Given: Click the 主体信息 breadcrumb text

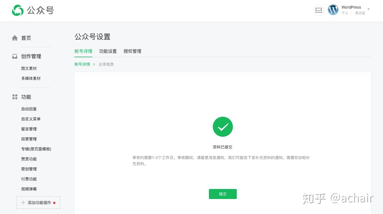Looking at the screenshot, I should click(x=106, y=64).
